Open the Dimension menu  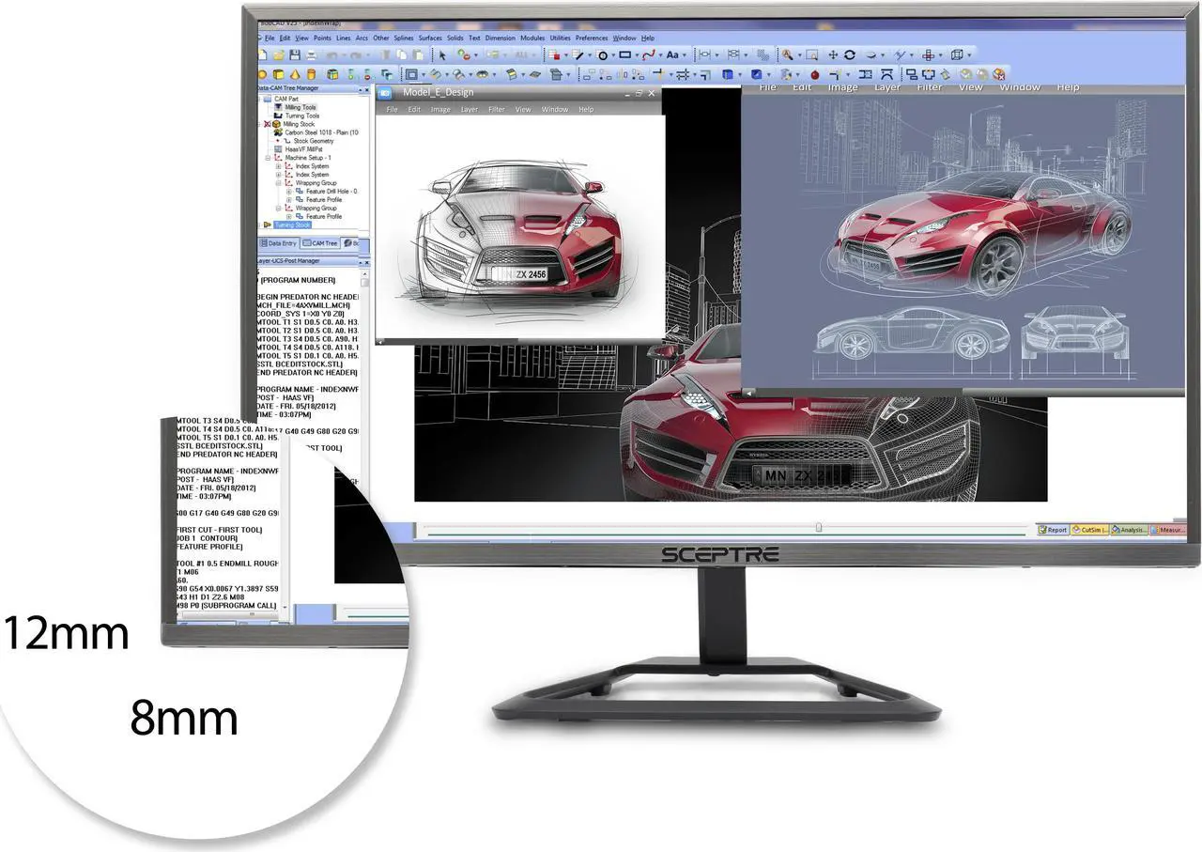500,38
